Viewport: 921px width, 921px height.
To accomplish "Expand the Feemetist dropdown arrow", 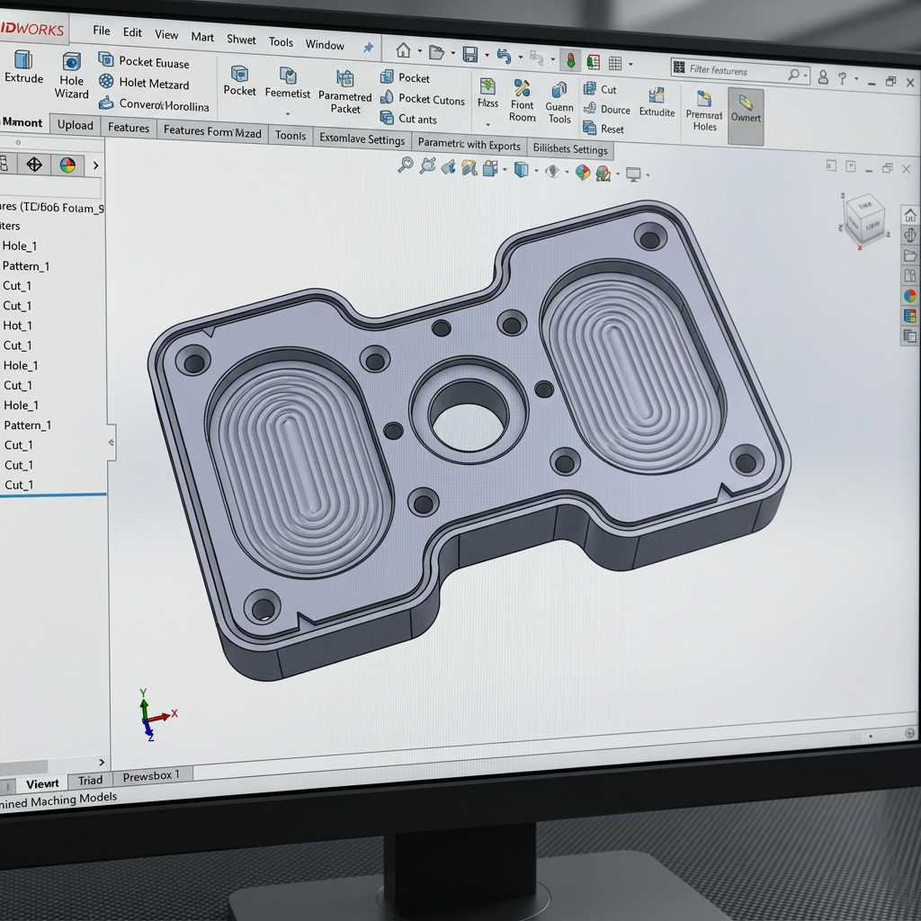I will coord(288,114).
